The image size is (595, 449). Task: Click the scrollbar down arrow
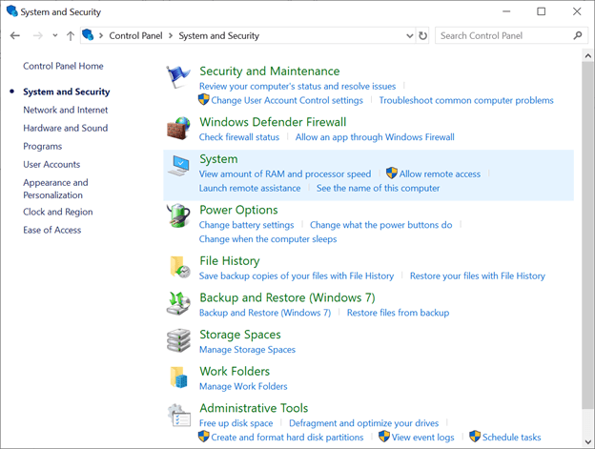tap(587, 441)
